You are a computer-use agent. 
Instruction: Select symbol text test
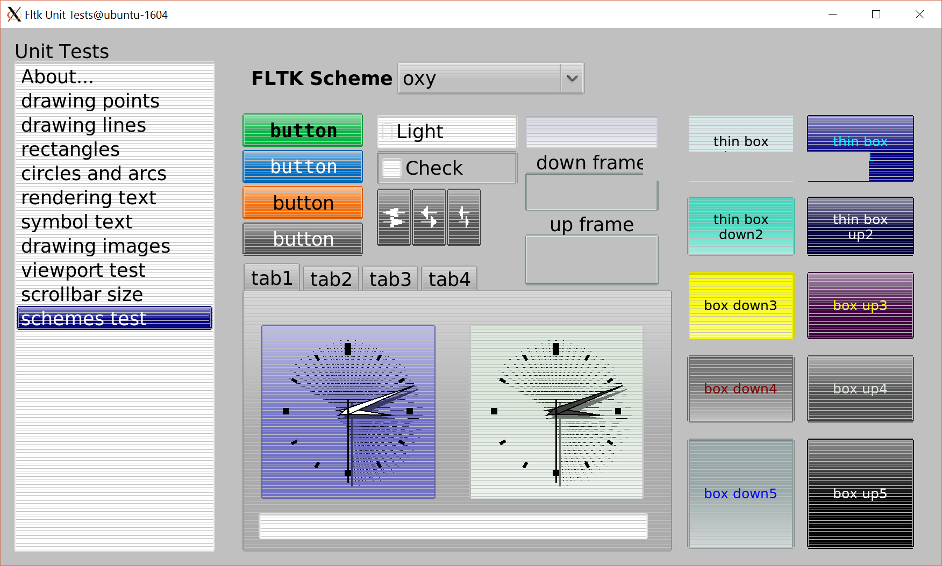pos(115,222)
